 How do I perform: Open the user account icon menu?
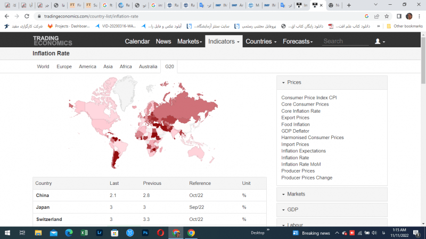(x=380, y=41)
